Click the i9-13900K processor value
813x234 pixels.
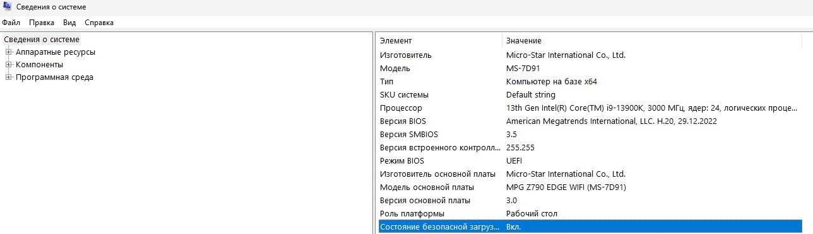(x=651, y=108)
